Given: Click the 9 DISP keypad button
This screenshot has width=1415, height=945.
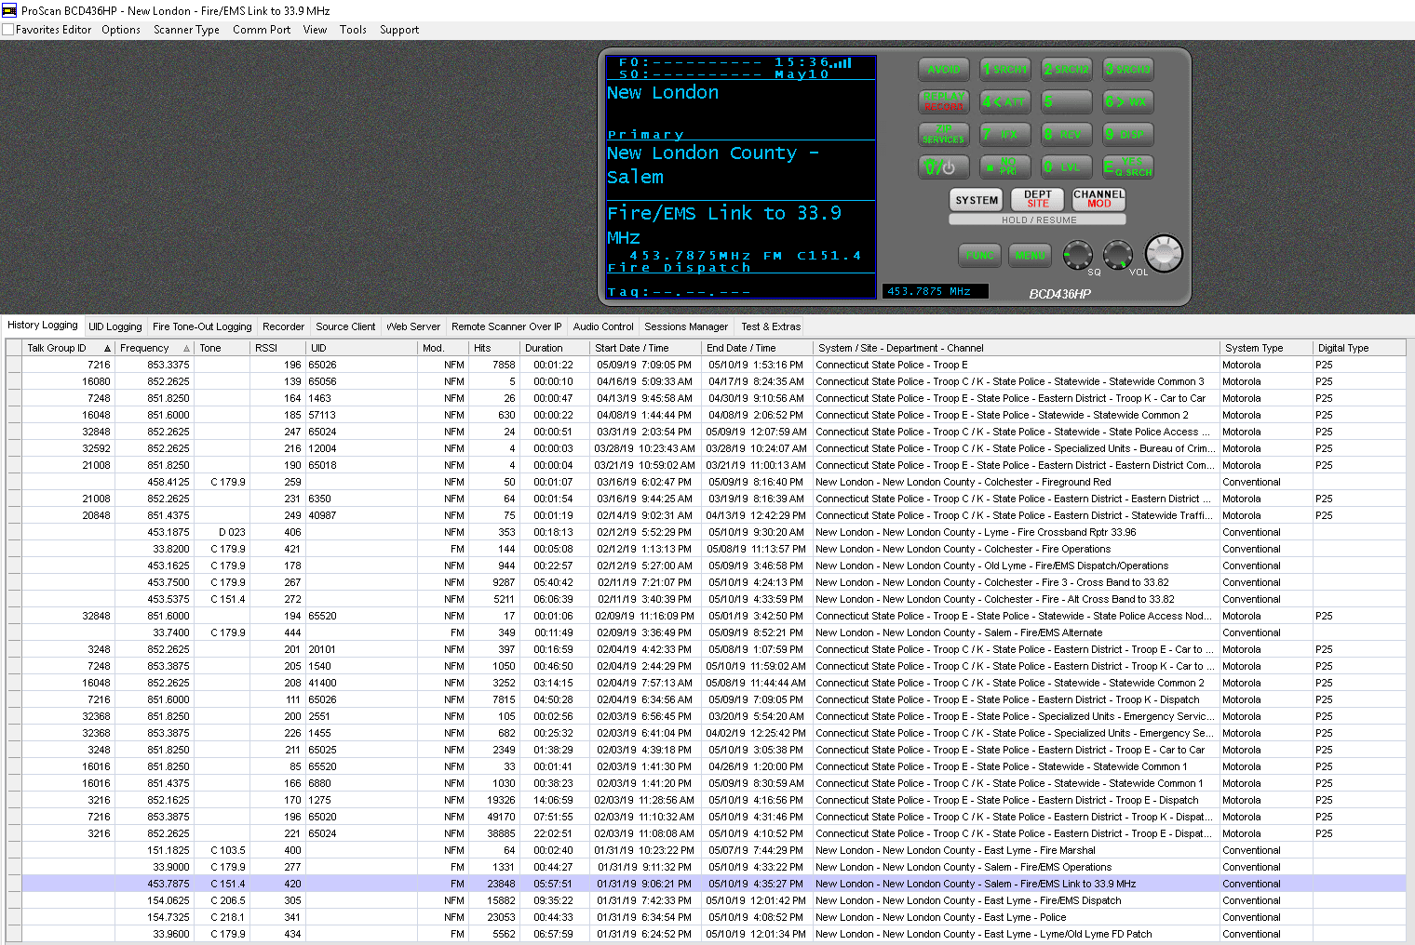Looking at the screenshot, I should click(1128, 135).
